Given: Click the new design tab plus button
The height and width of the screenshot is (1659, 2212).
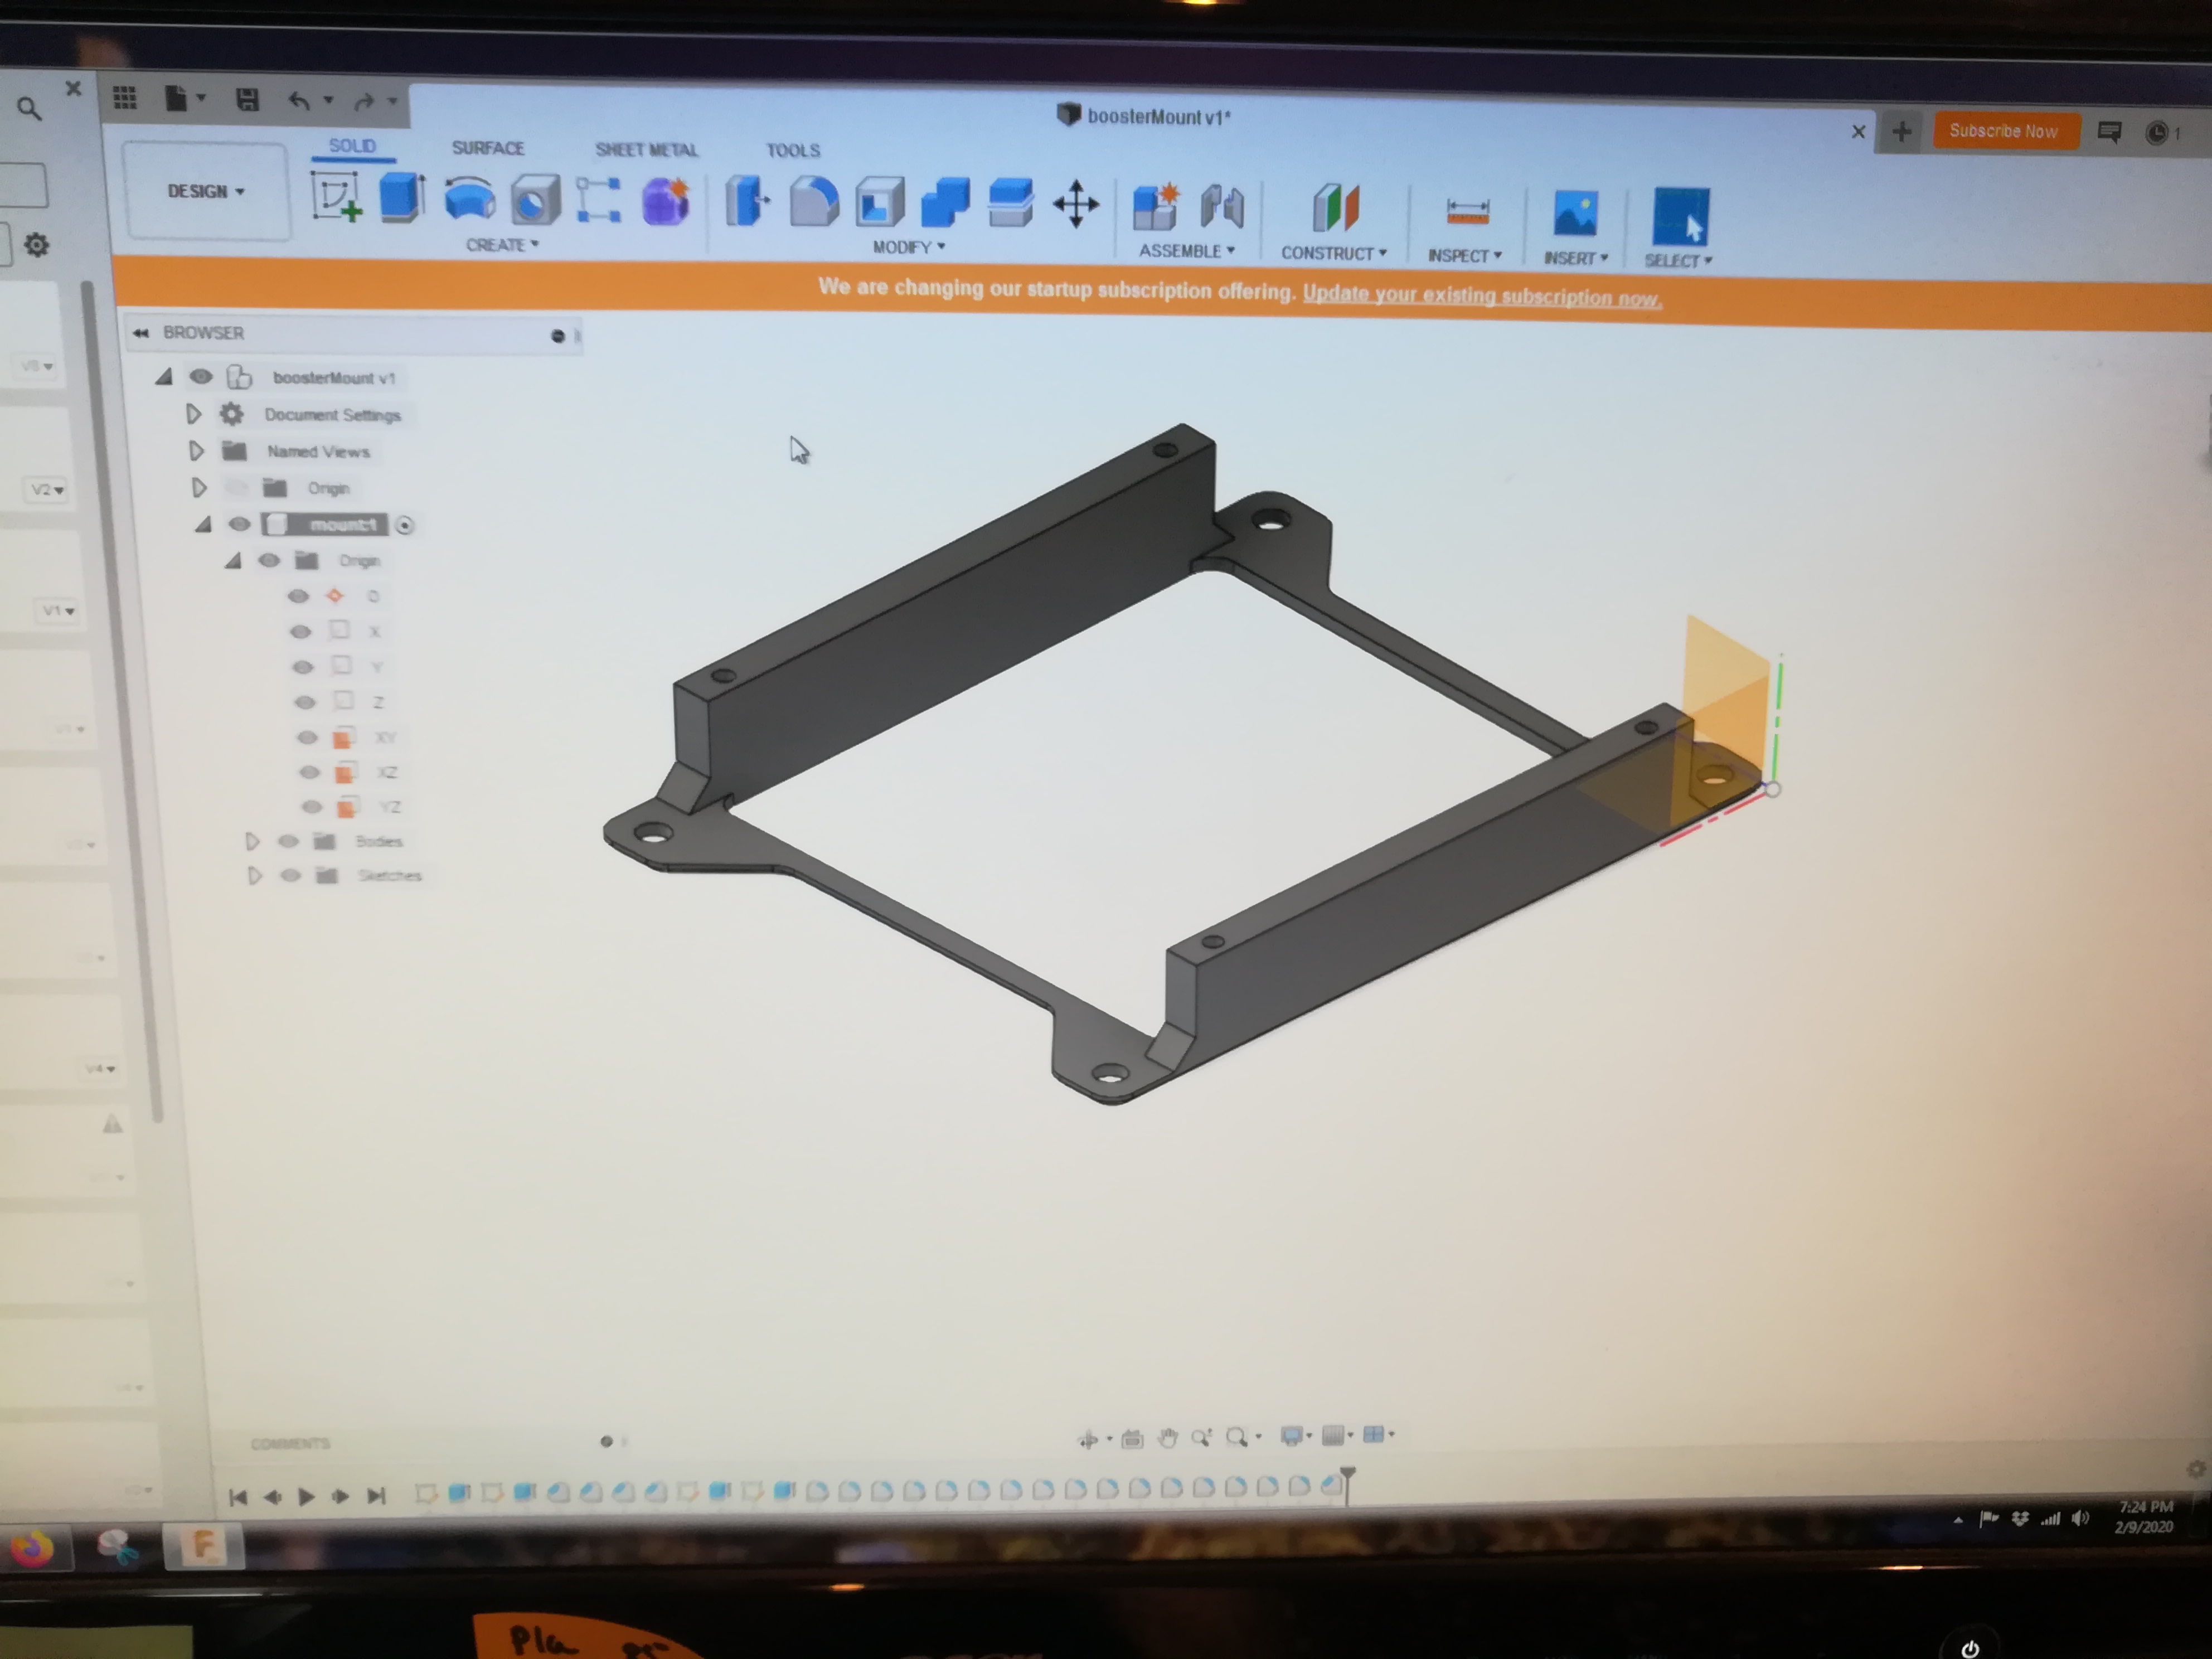Looking at the screenshot, I should [x=1902, y=131].
